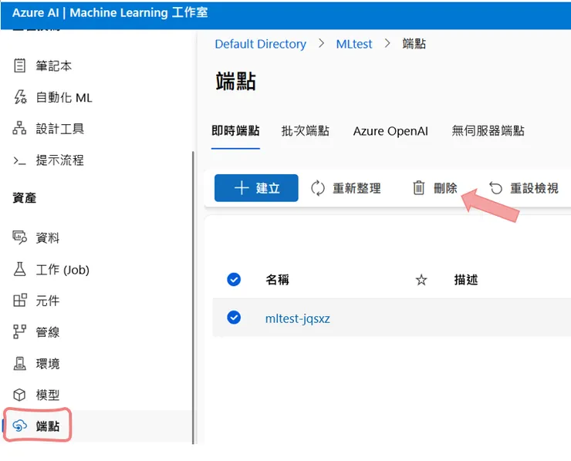
Task: Click the 管線 pipeline icon
Action: pyautogui.click(x=19, y=331)
